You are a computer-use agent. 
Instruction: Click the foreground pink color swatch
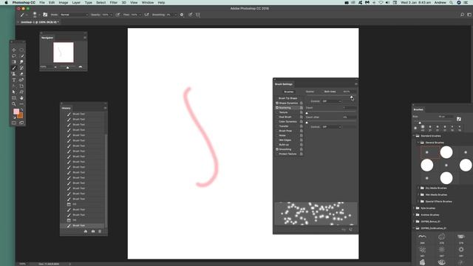click(16, 112)
